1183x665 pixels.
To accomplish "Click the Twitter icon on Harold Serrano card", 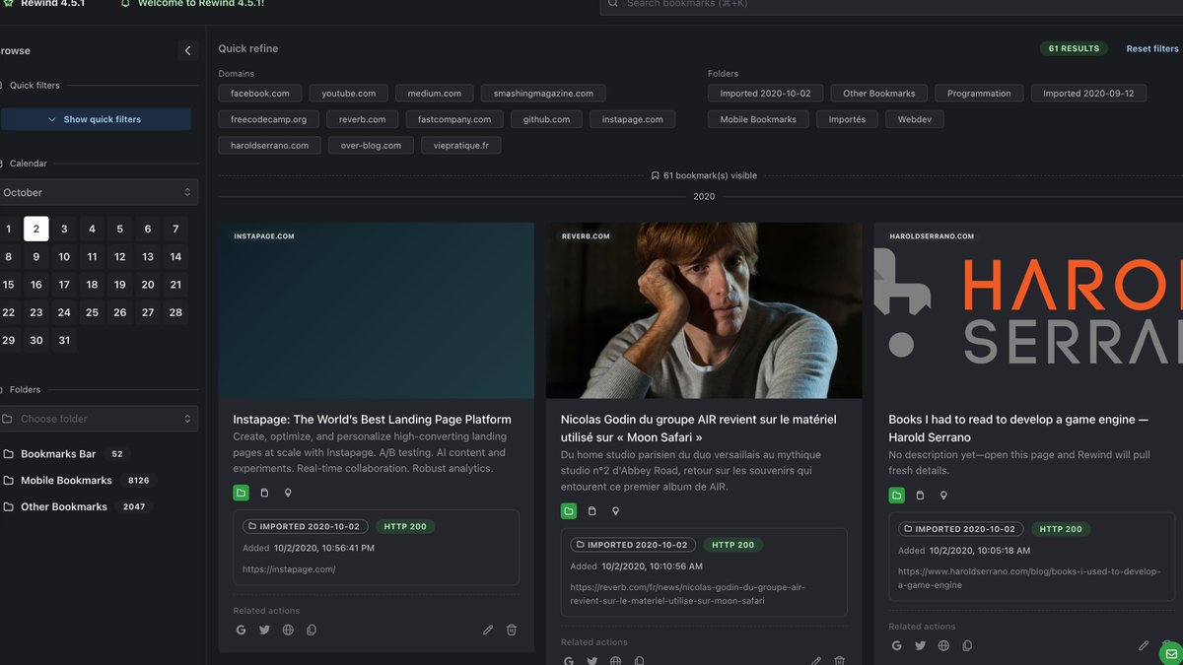I will 920,645.
